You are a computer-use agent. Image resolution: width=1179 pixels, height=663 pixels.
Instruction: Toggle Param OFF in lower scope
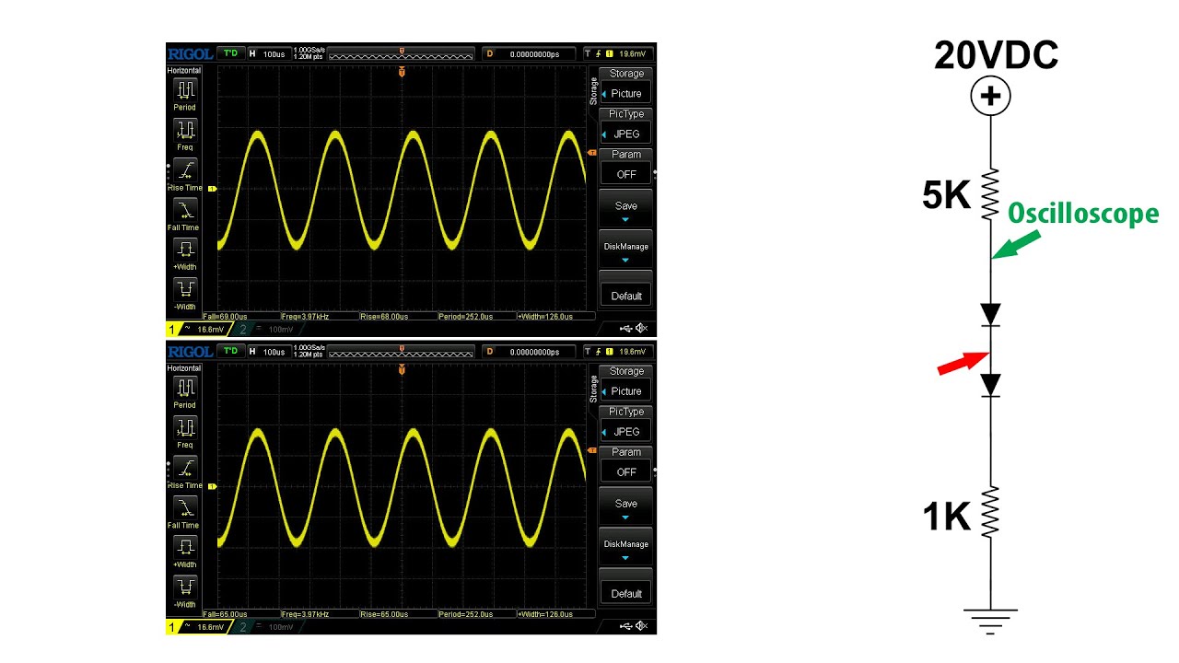point(626,464)
